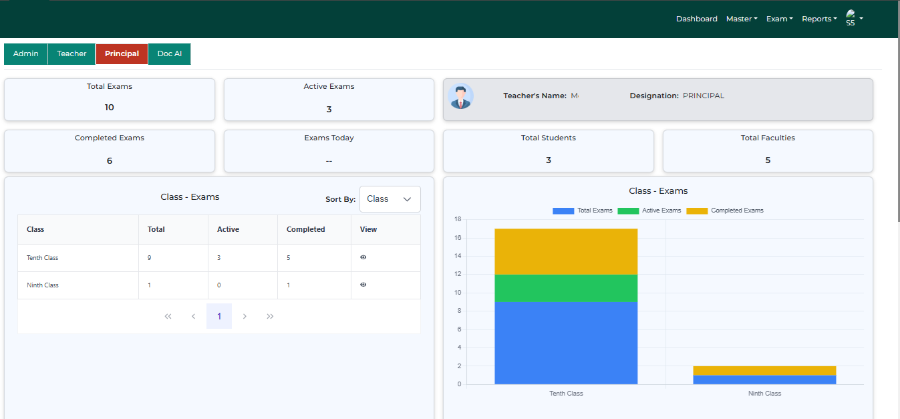Open the Dashboard link
The height and width of the screenshot is (419, 900).
coord(696,19)
